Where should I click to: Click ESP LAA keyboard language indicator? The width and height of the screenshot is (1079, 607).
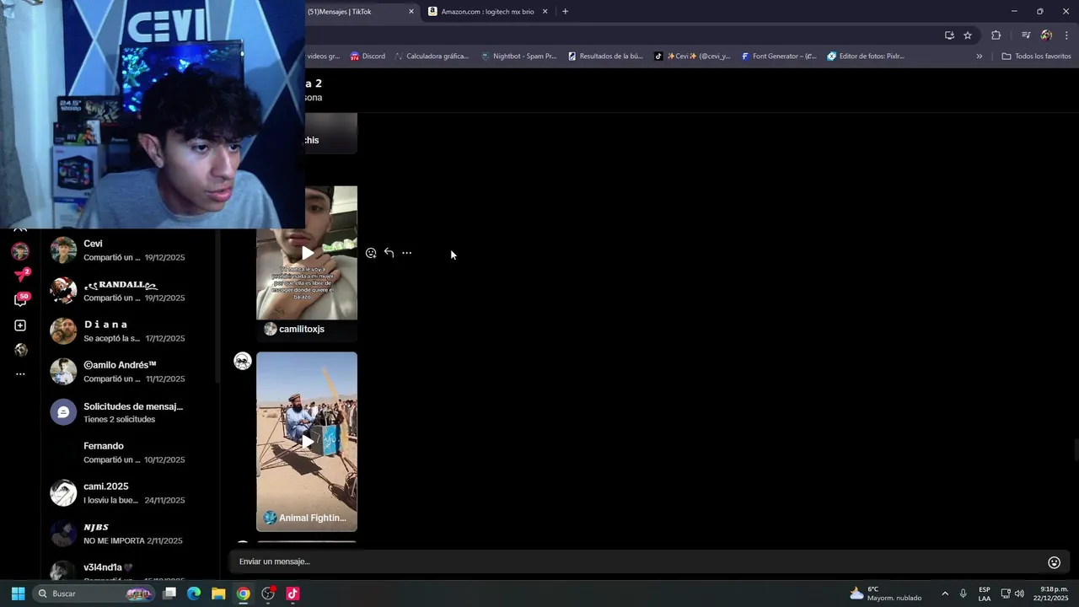click(985, 594)
